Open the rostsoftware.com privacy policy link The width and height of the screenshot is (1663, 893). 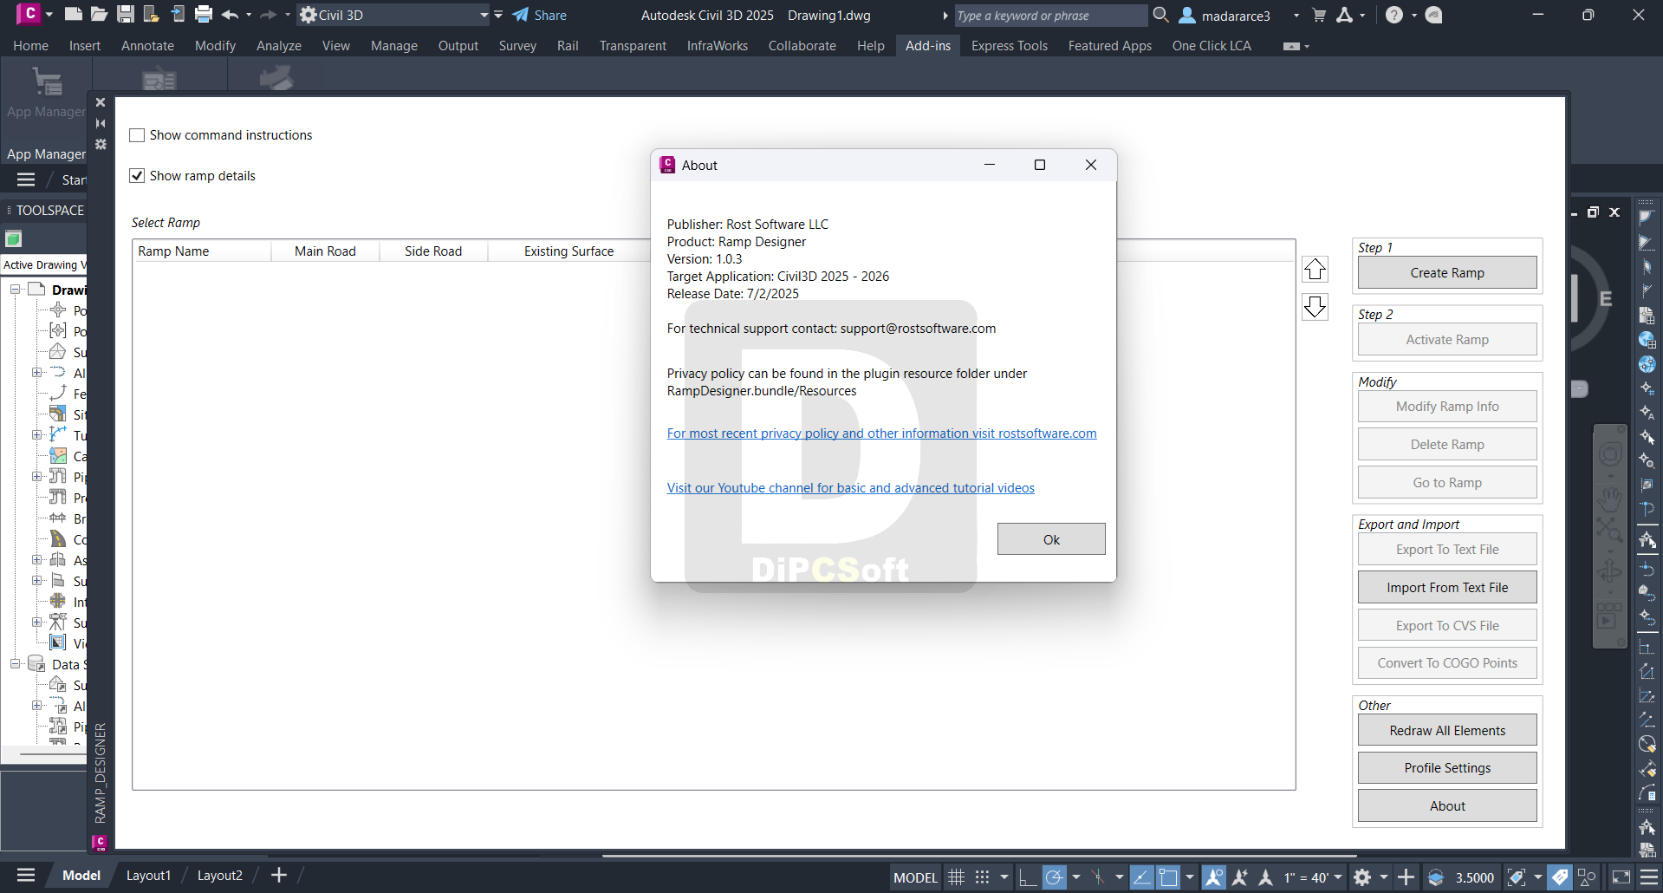point(881,433)
